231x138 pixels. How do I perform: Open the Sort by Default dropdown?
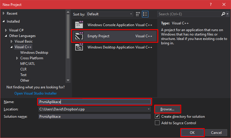coord(109,14)
